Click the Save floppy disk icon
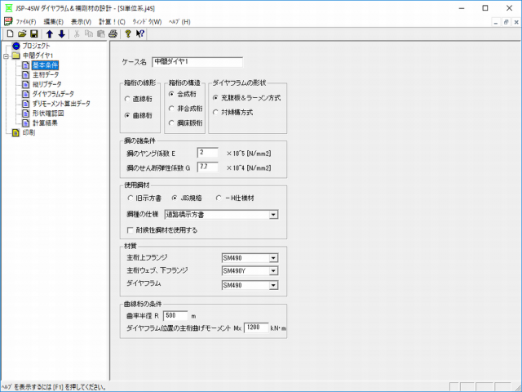 coord(33,34)
